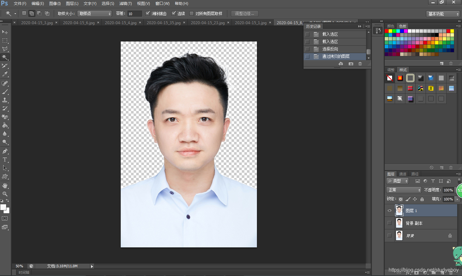Open 取样大小 sample size dropdown
Screen dimensions: 462x276
point(94,14)
